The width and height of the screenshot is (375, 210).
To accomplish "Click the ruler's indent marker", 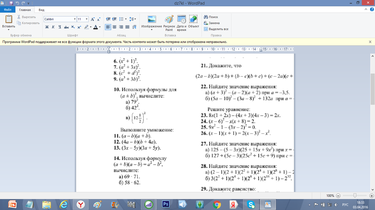I will point(109,49).
